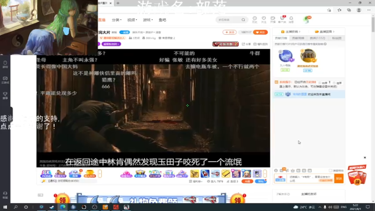Click the blue 背包 backpack button

261,181
